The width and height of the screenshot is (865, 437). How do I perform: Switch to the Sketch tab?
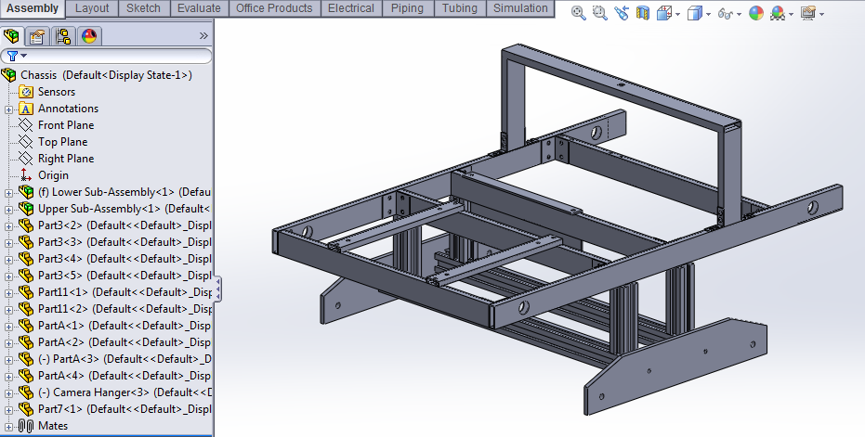[x=143, y=8]
